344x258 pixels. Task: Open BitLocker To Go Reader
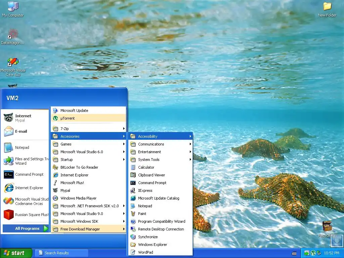point(88,167)
